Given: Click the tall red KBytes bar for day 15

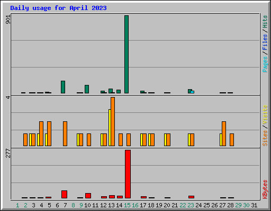Looking at the screenshot, I should (x=128, y=174).
